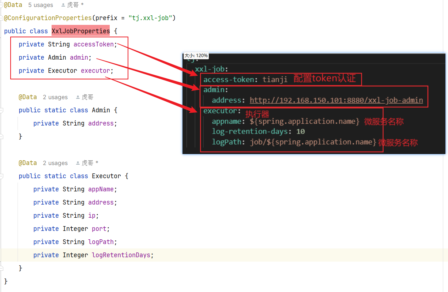The height and width of the screenshot is (292, 448).
Task: Click the author person icon beside '虎哥 *' above XxlJobProperties
Action: pyautogui.click(x=63, y=5)
